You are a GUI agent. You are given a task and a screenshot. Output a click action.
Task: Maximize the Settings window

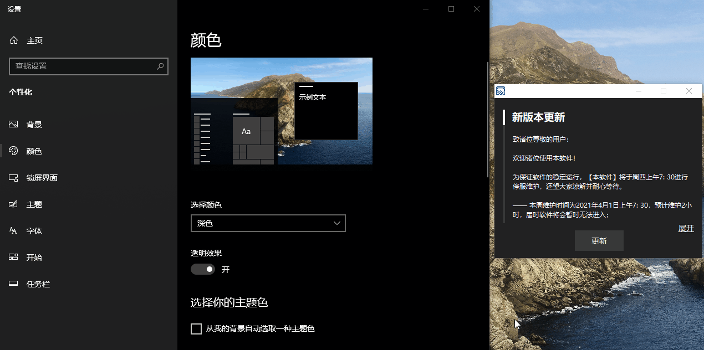[x=451, y=9]
